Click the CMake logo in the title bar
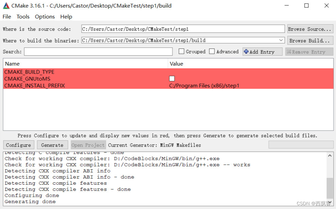This screenshot has height=209, width=336. (5, 5)
